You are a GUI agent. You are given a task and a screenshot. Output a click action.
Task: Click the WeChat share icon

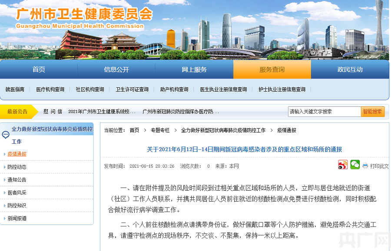click(355, 165)
